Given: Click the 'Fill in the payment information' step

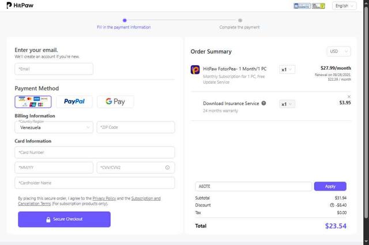Looking at the screenshot, I should (x=124, y=27).
